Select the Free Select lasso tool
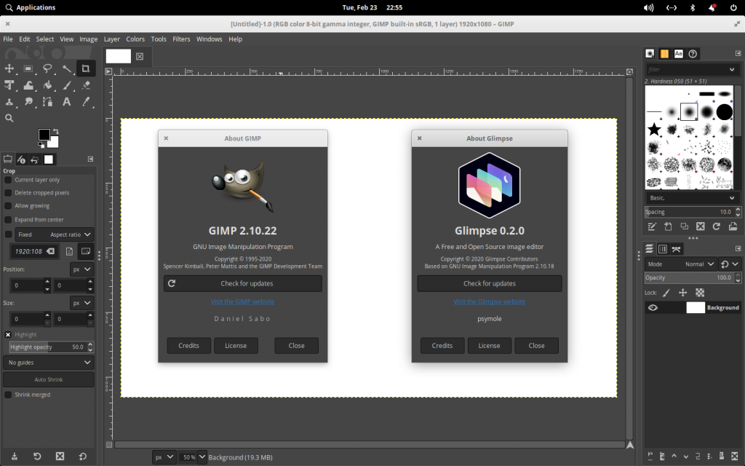Screen dimensions: 745x466 [x=48, y=68]
